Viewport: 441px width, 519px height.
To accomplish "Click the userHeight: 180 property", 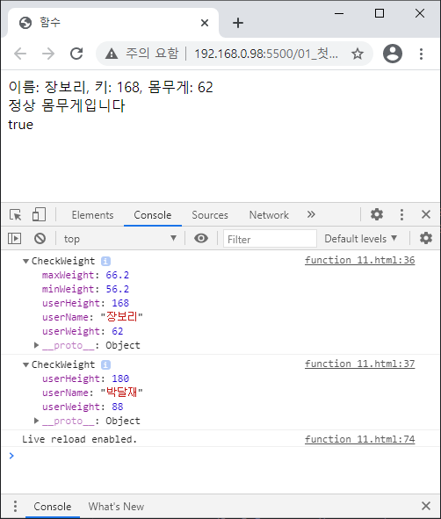I will [x=85, y=378].
